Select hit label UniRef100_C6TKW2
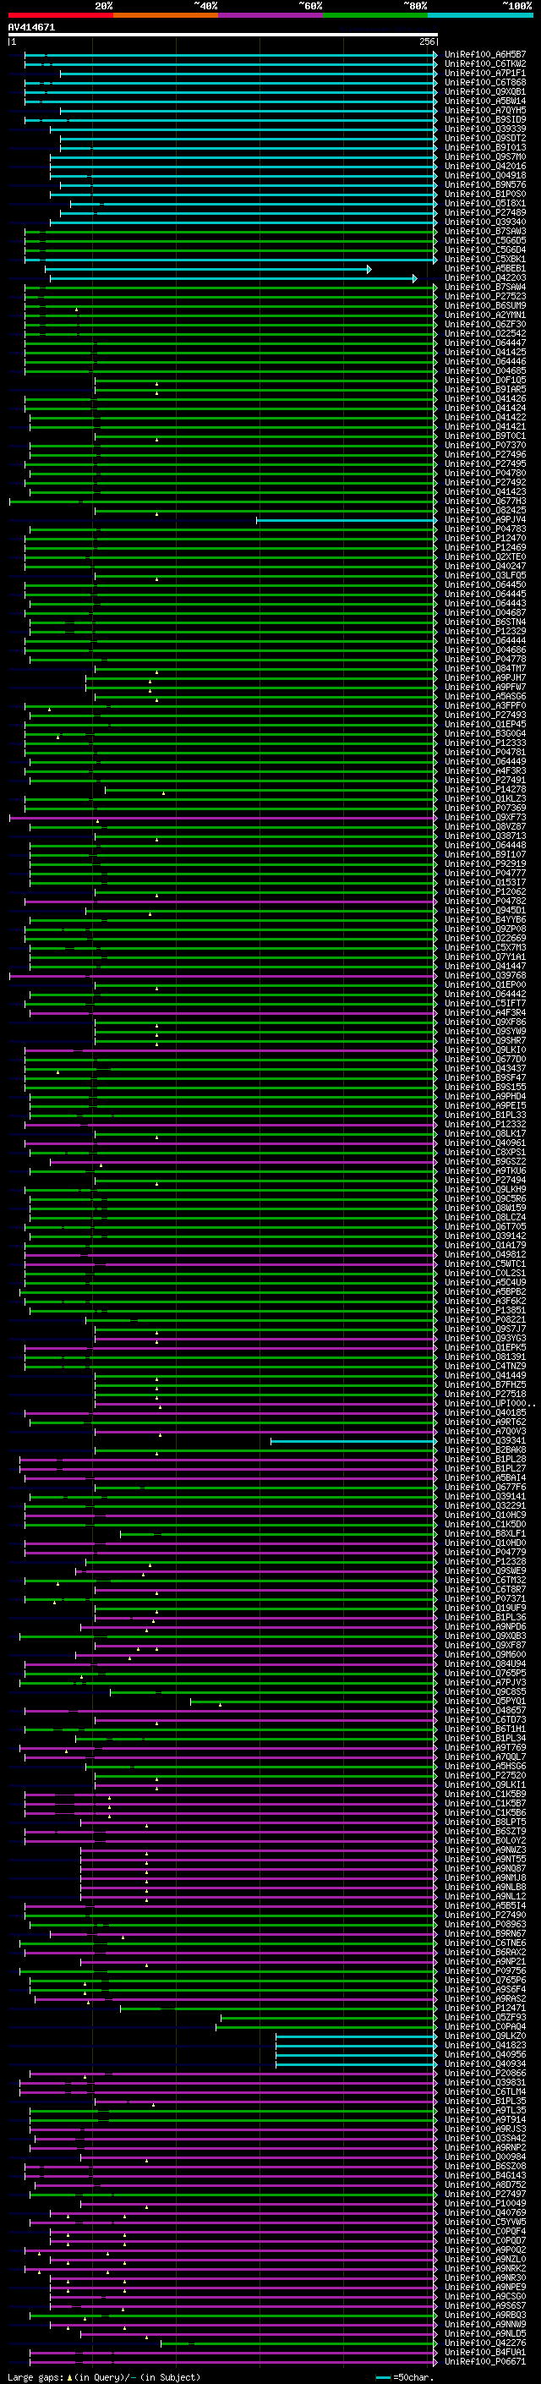541x2384 pixels. tap(485, 64)
